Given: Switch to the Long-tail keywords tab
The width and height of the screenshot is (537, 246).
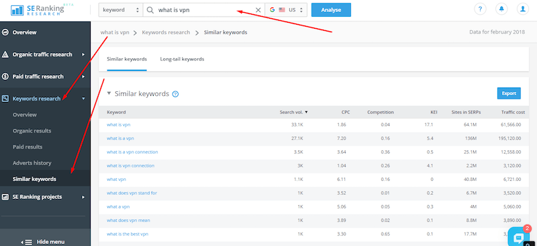Looking at the screenshot, I should click(x=182, y=59).
